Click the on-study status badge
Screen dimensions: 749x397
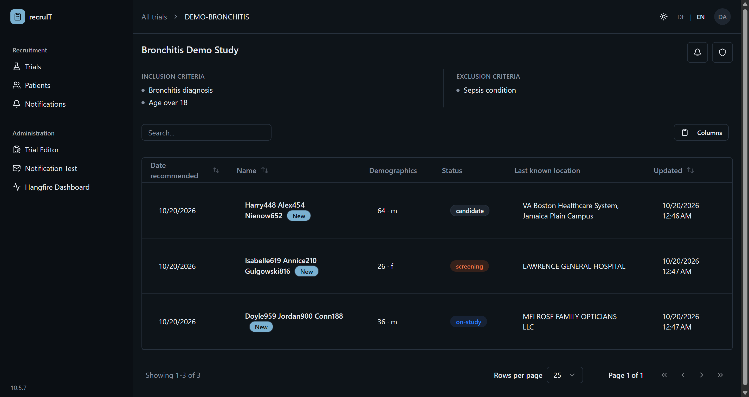468,321
